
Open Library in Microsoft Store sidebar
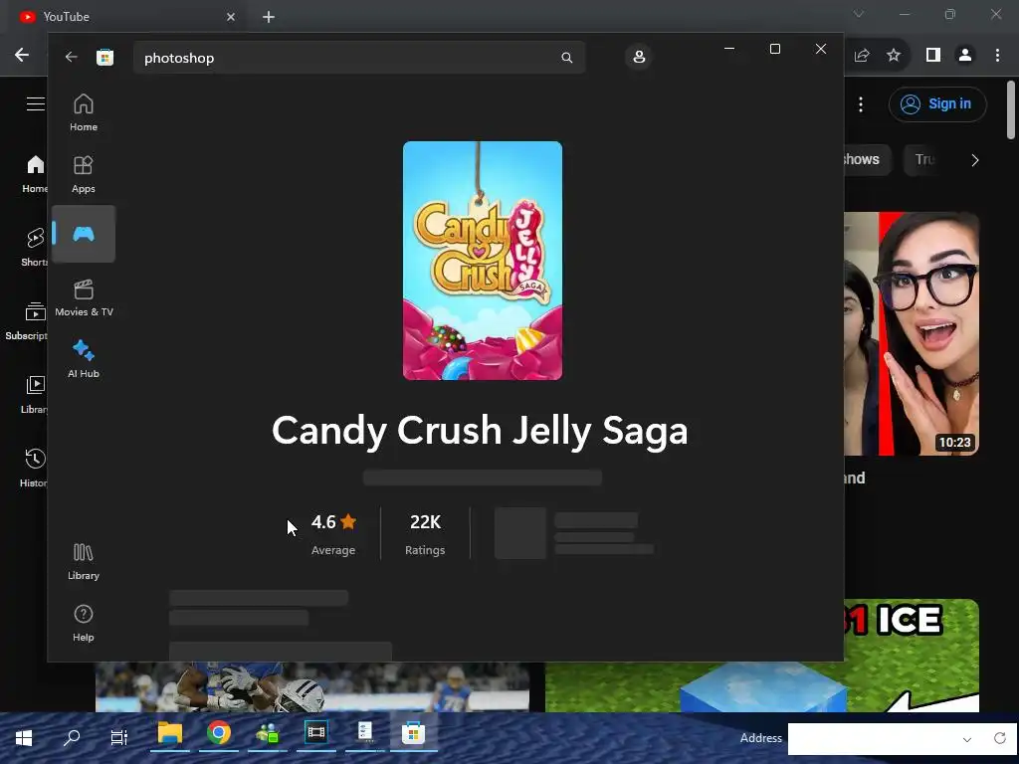click(84, 561)
